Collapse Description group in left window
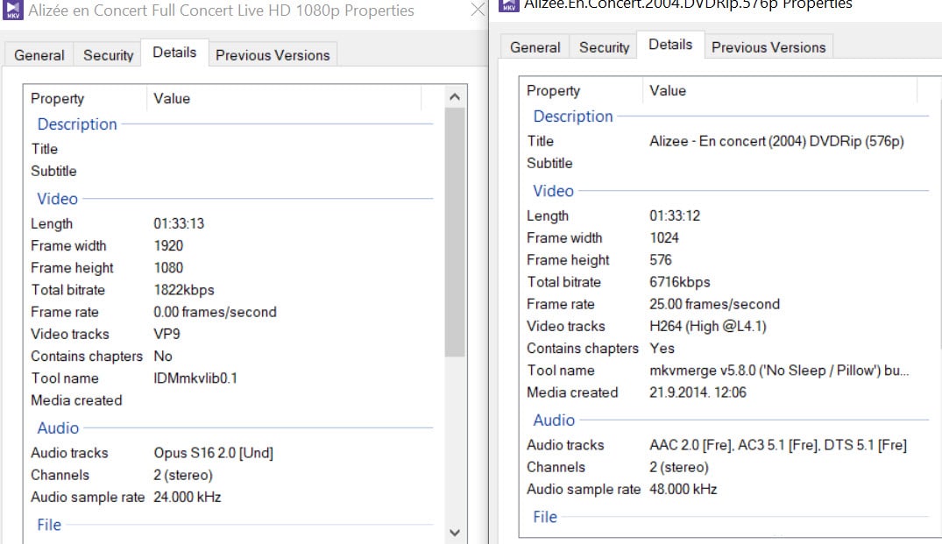 coord(77,124)
